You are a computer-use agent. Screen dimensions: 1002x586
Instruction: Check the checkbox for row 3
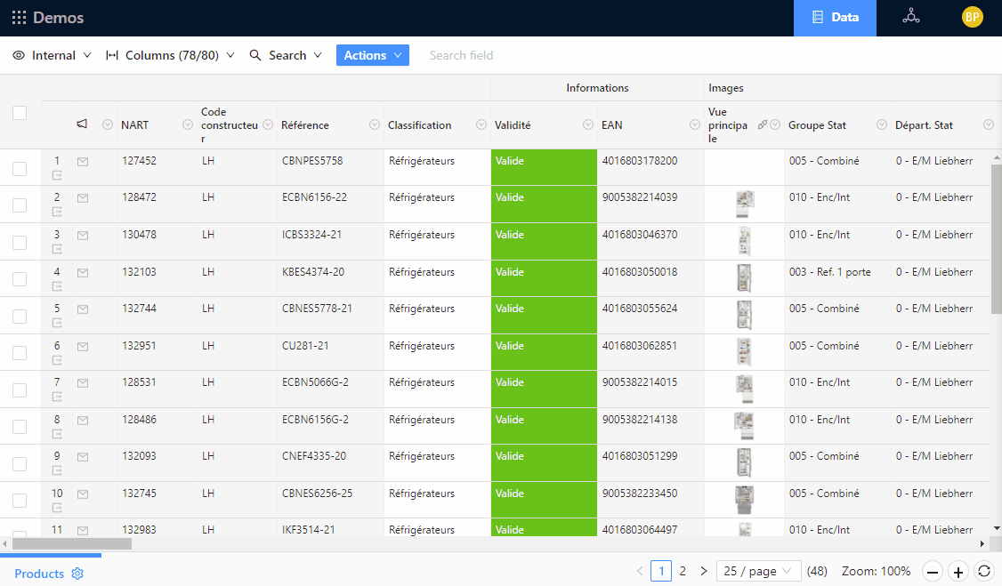[x=20, y=242]
